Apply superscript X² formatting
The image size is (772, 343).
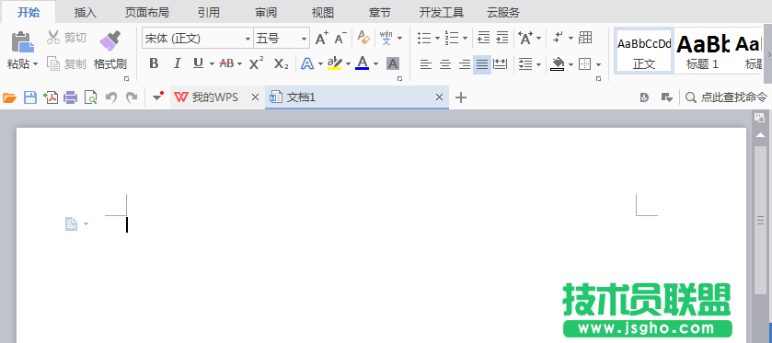pos(256,63)
